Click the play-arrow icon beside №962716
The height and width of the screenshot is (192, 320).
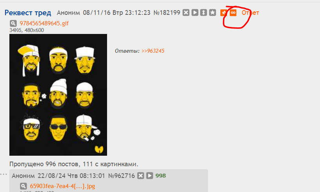(x=150, y=176)
